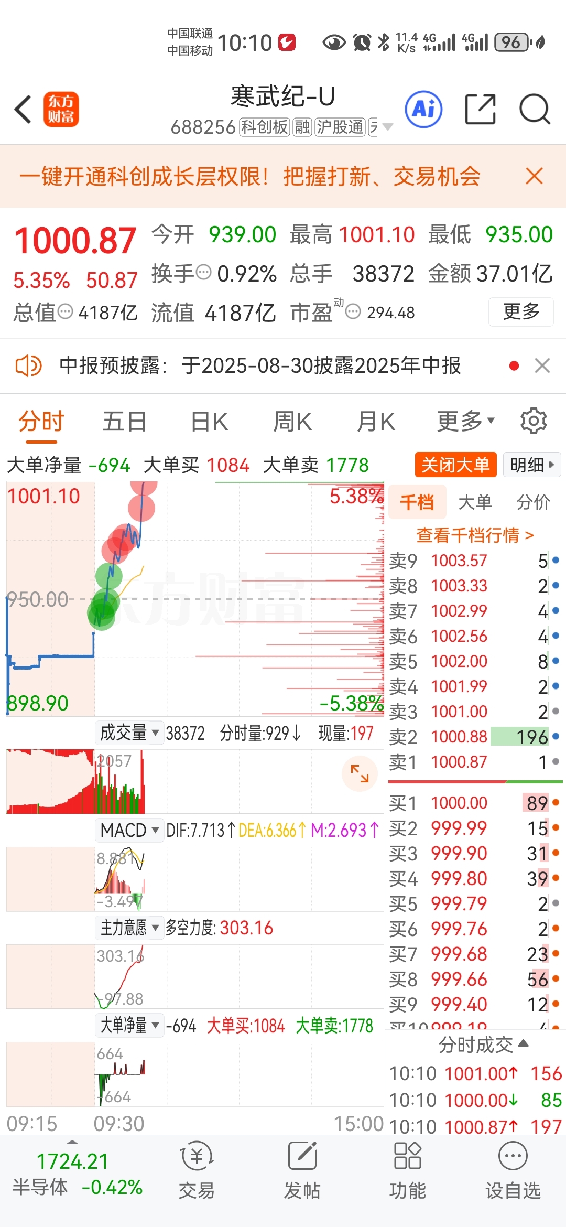Open 查看千档行情 link

[475, 535]
